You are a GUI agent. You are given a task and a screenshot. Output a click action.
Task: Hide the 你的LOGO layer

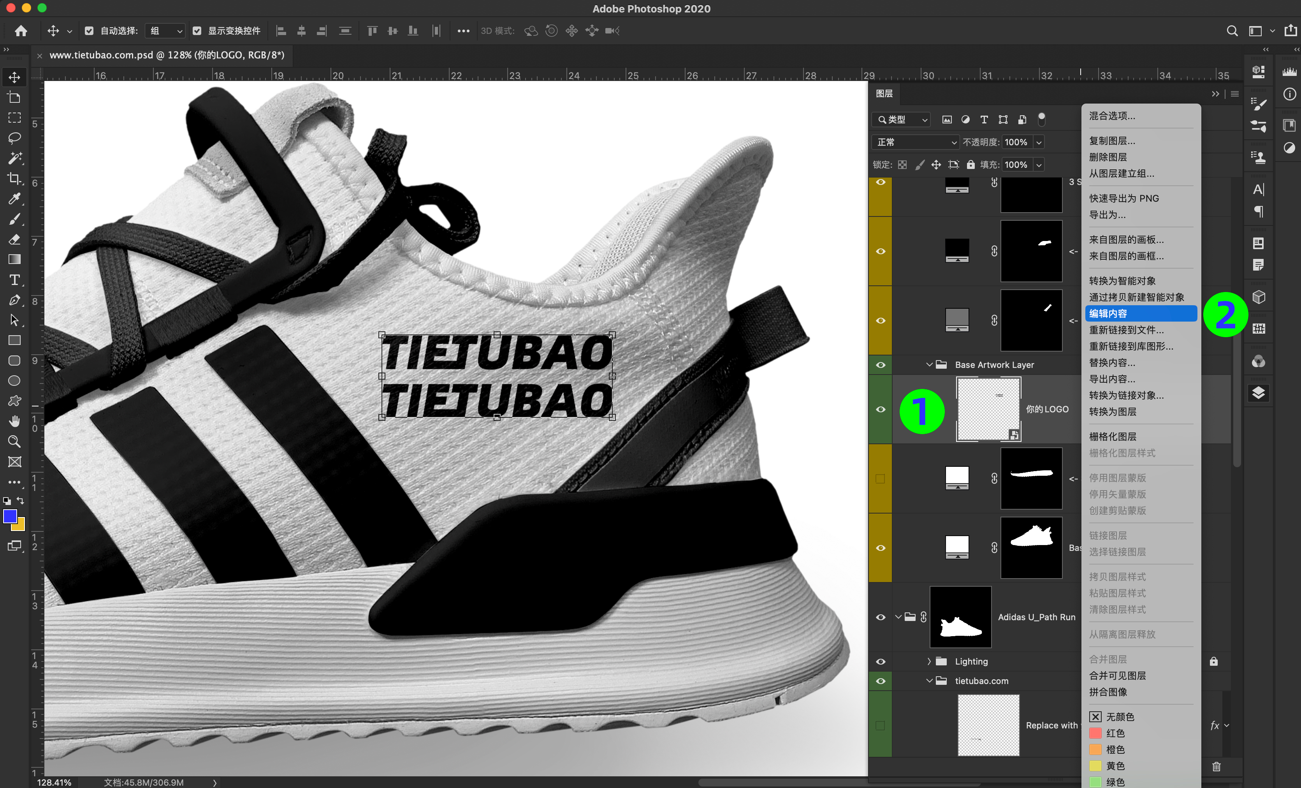pyautogui.click(x=881, y=409)
